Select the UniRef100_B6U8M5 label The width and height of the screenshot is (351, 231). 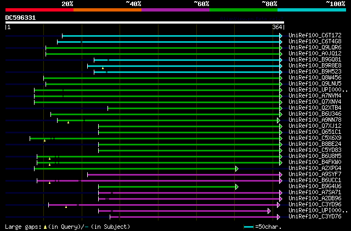pyautogui.click(x=315, y=156)
